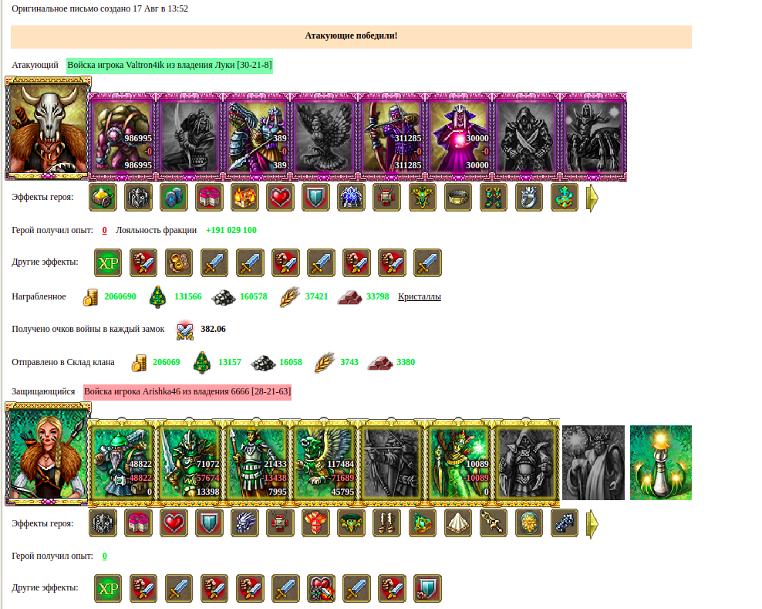Click the attacker's flaming treasure chest effect icon

[245, 197]
